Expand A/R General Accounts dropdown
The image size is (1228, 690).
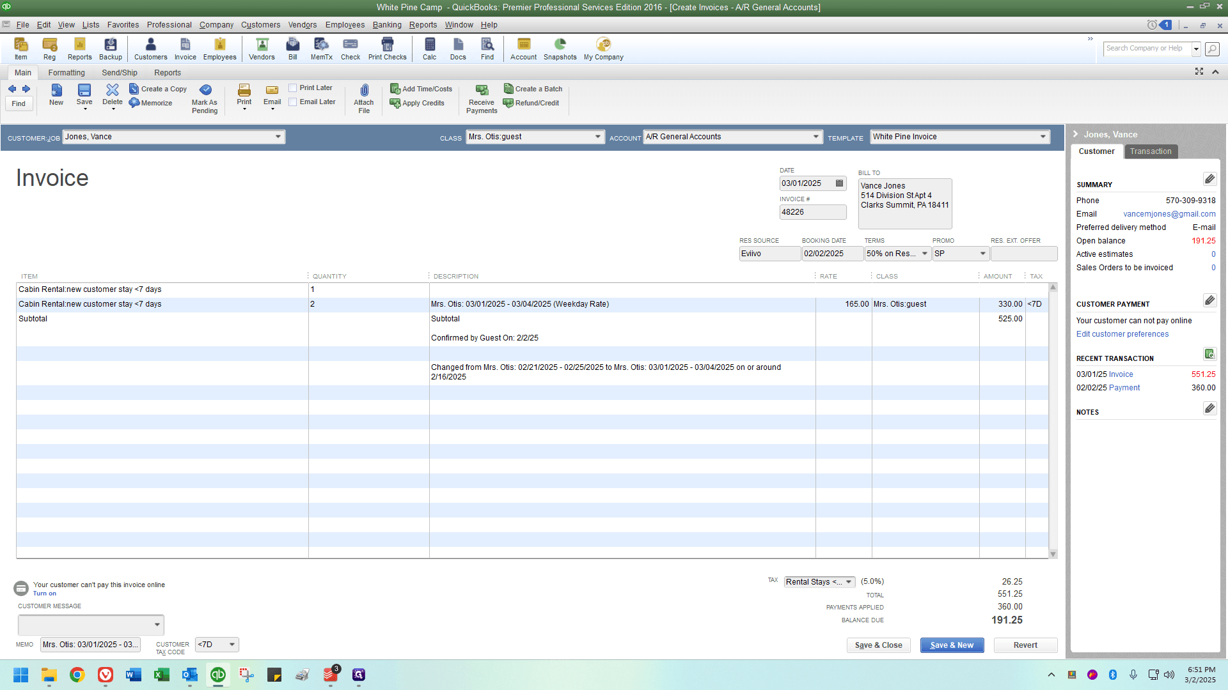(x=815, y=137)
